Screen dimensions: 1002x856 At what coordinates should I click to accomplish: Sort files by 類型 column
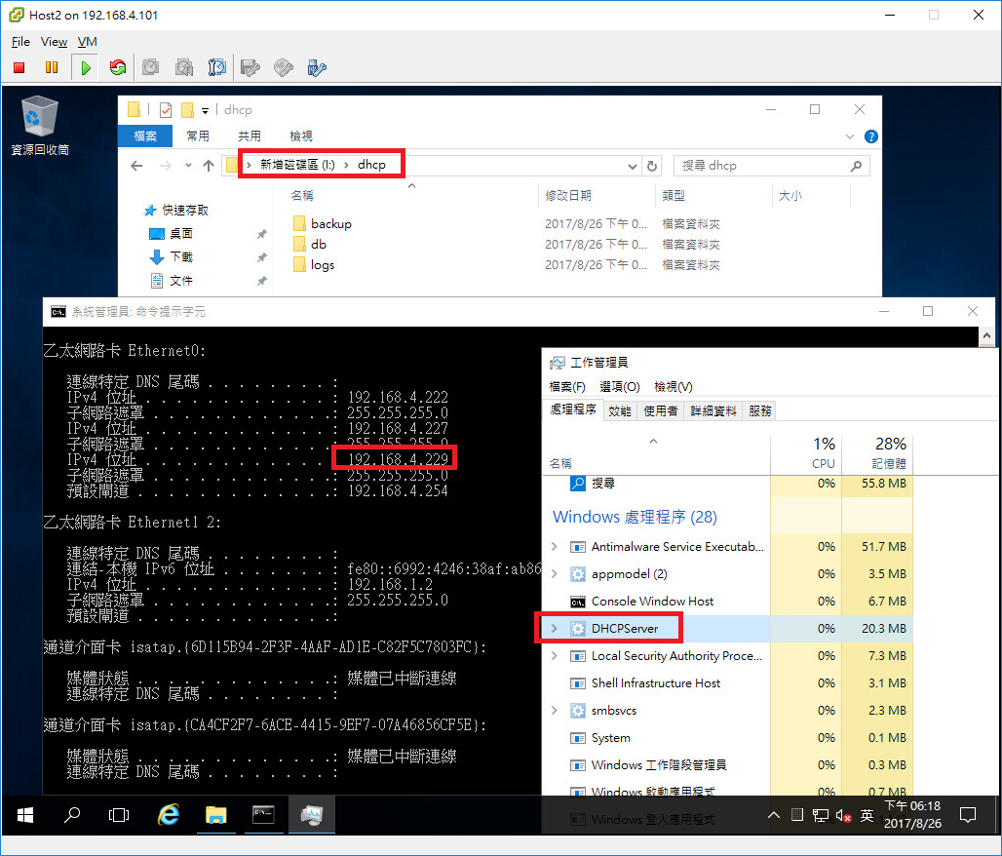713,196
